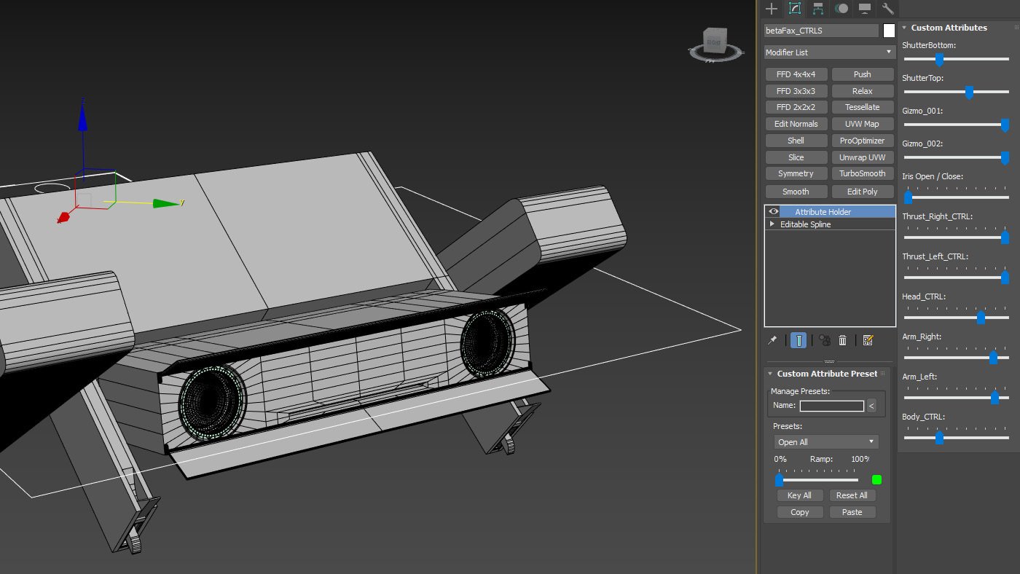This screenshot has height=574, width=1020.
Task: Click the Pin Stack icon
Action: pyautogui.click(x=772, y=340)
